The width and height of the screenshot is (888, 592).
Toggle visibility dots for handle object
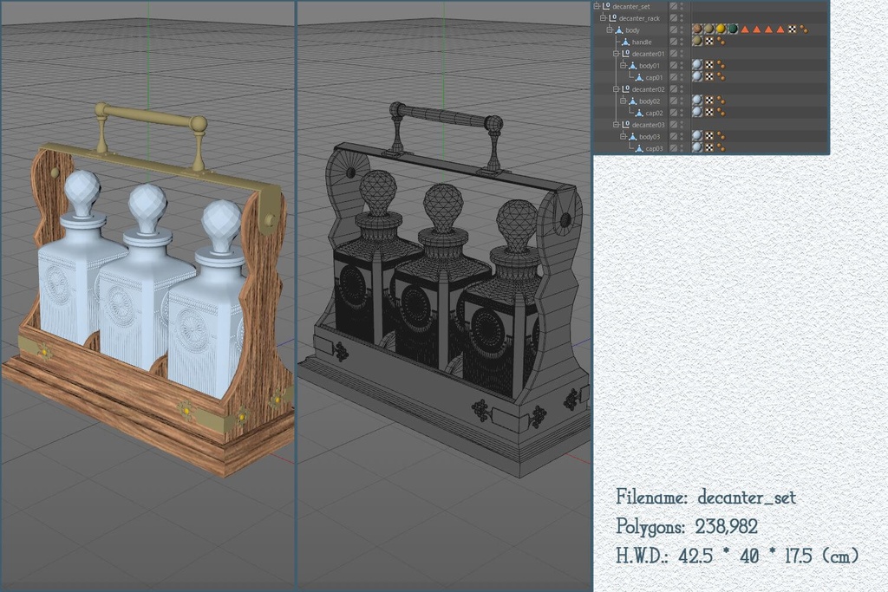coord(682,42)
